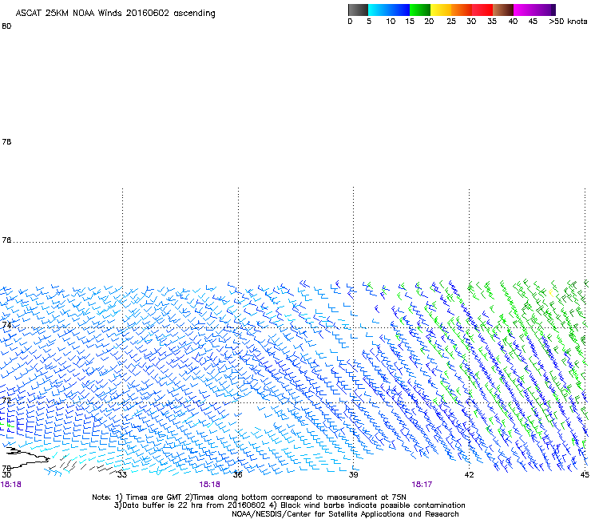Click the latitude 78 axis label

(x=6, y=141)
